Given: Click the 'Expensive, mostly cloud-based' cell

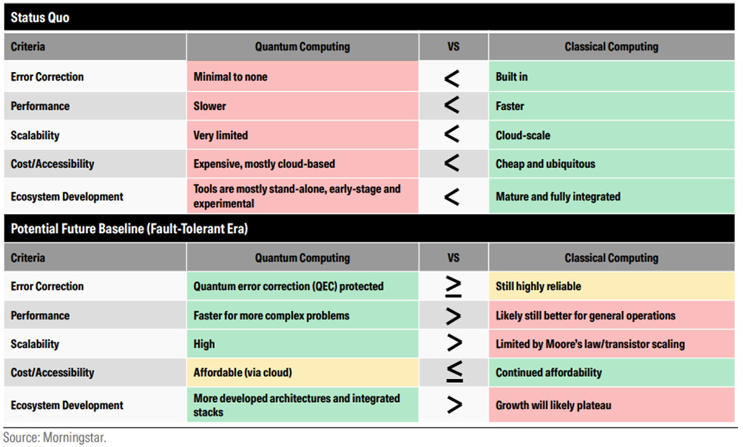Looking at the screenshot, I should coord(302,164).
